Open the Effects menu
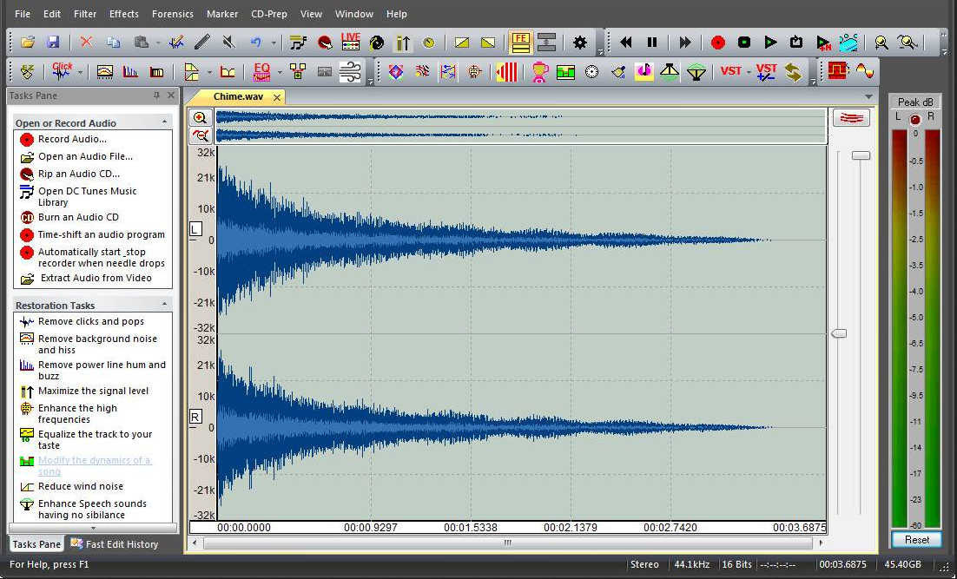 tap(124, 13)
